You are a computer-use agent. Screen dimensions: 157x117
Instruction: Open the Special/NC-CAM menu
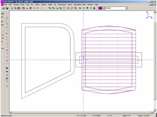[79, 5]
